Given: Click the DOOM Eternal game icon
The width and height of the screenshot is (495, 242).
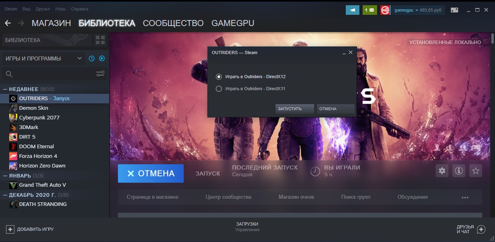Looking at the screenshot, I should point(13,146).
